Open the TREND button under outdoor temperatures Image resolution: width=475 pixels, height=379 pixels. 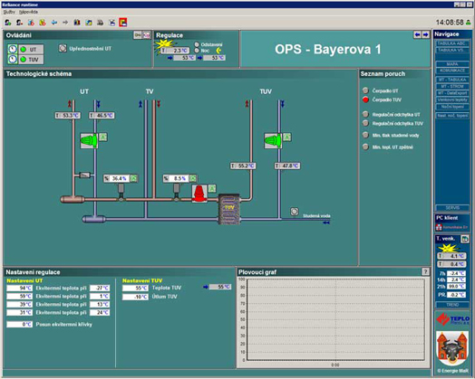pyautogui.click(x=452, y=305)
